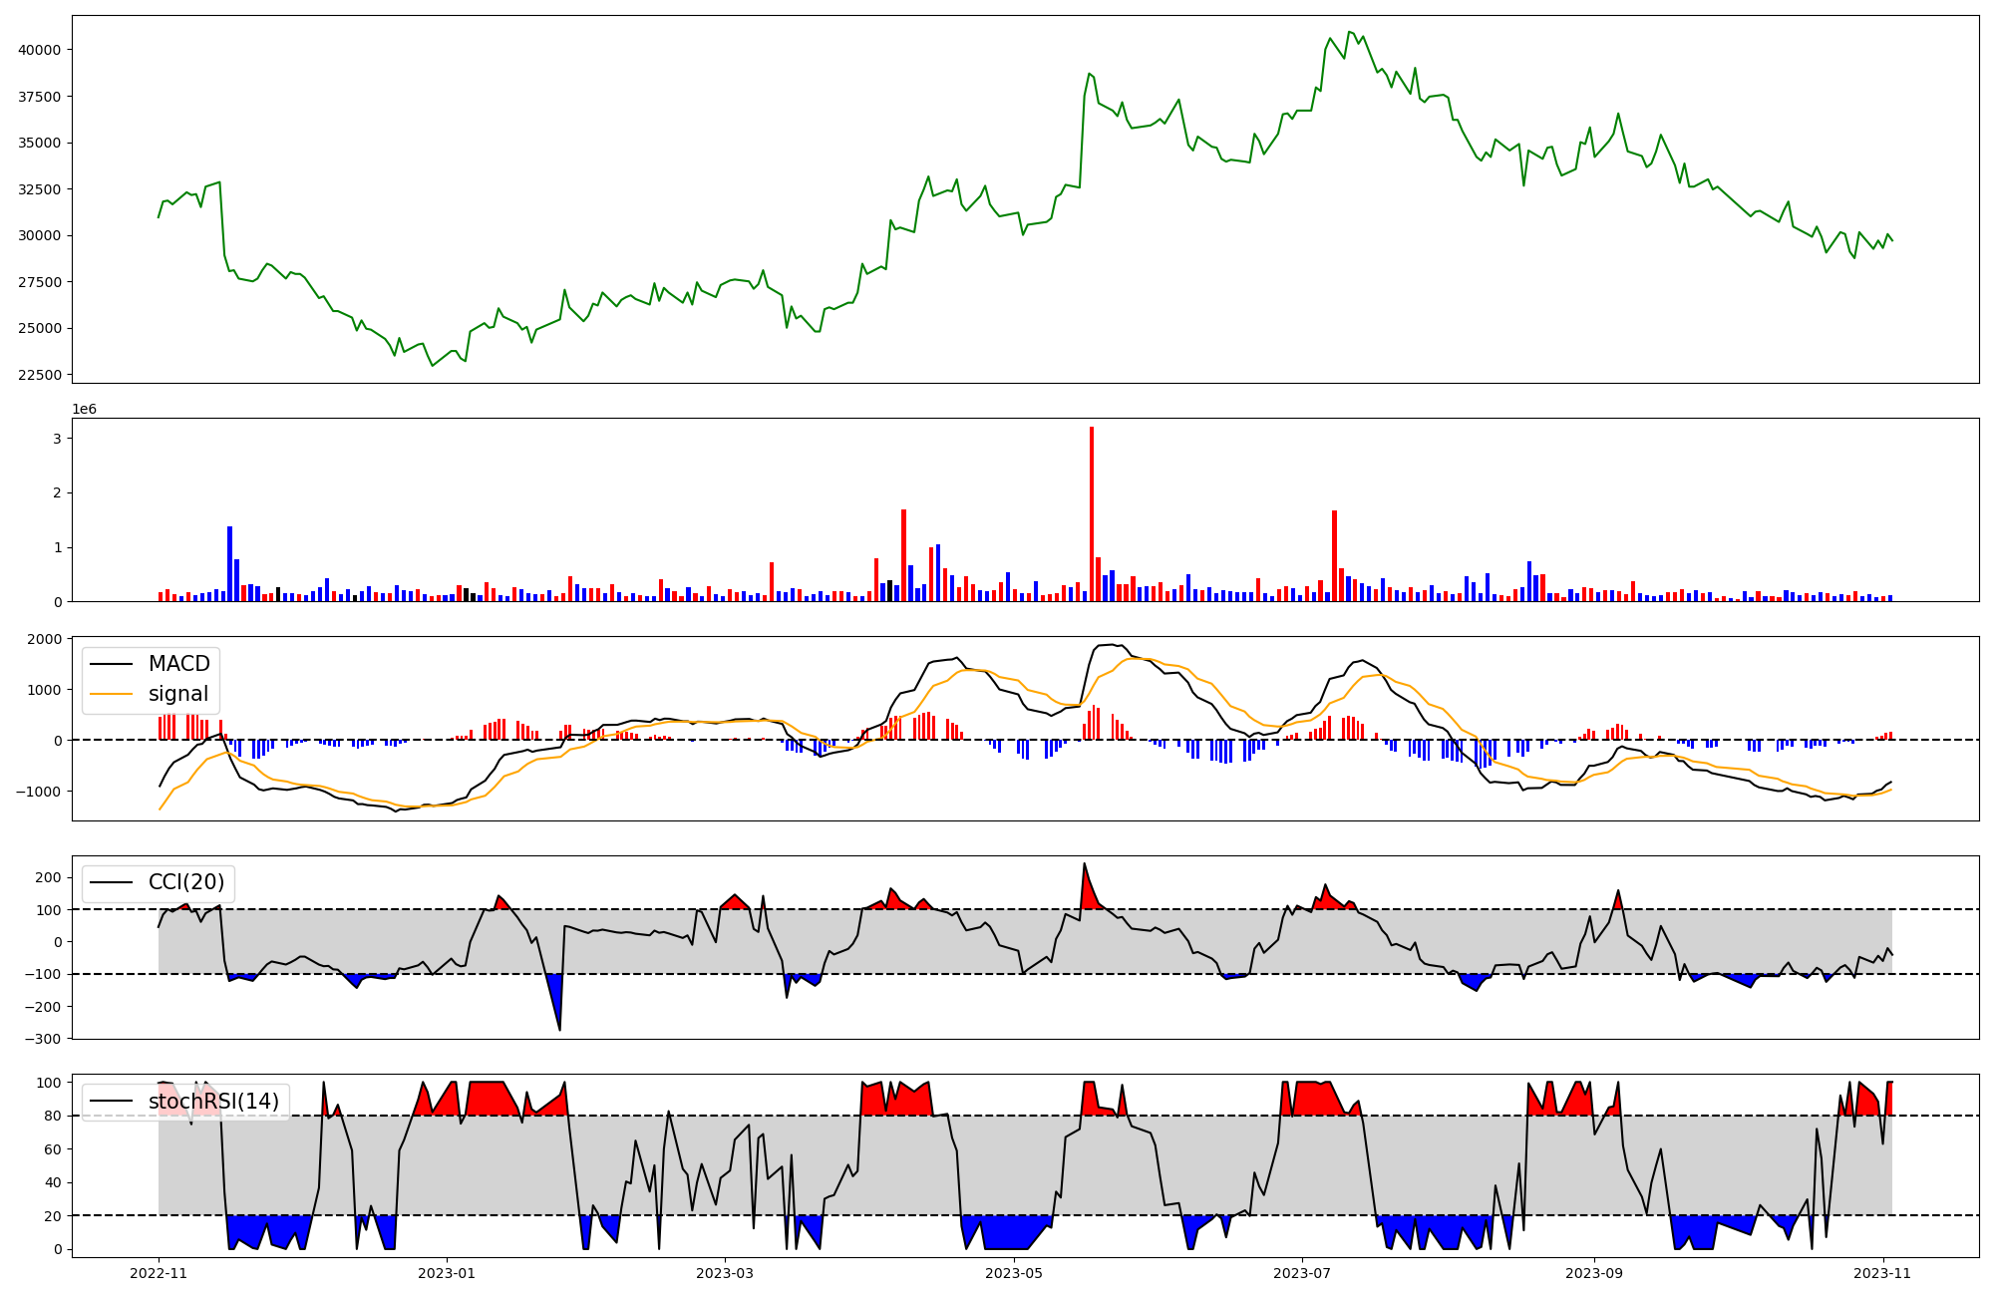Click the MACD legend label
The height and width of the screenshot is (1296, 1994).
coord(178,664)
